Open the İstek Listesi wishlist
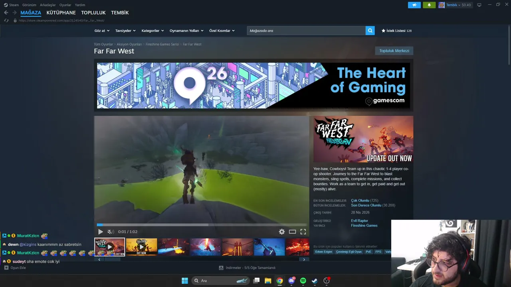511x287 pixels. pyautogui.click(x=396, y=31)
